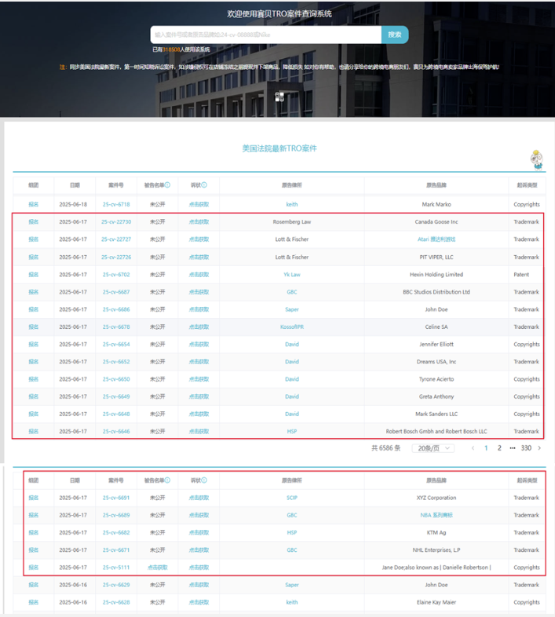555x617 pixels.
Task: Click 报名 for the Canada Goose Inc case
Action: 33,222
